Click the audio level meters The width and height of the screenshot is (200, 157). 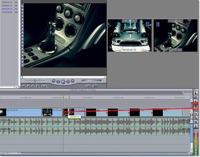(x=196, y=143)
